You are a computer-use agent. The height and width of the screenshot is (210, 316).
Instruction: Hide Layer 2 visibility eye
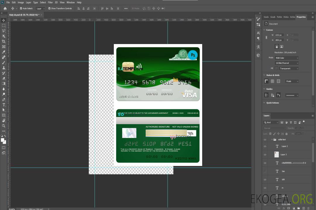265,146
